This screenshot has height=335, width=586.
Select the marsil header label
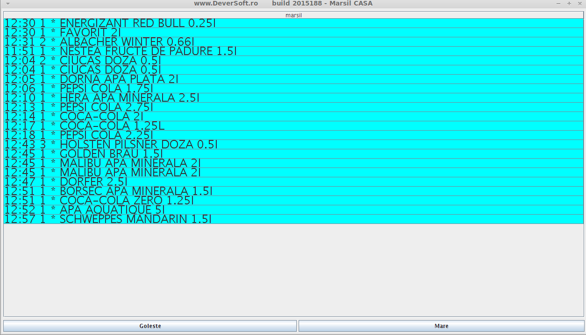[293, 15]
